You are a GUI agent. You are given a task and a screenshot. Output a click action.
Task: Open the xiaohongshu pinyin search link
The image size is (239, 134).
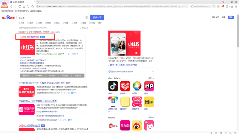point(55,32)
